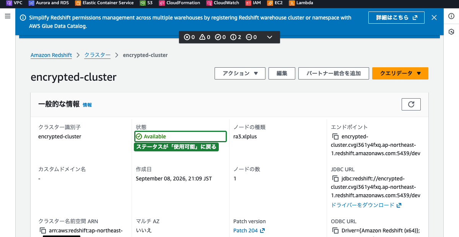Screen dimensions: 459x237
Task: Dismiss the Redshift permissions banner
Action: 434,18
